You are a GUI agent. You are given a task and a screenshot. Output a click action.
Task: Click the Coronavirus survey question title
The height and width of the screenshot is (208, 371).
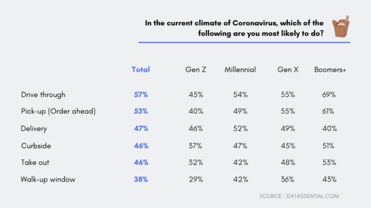click(x=237, y=27)
